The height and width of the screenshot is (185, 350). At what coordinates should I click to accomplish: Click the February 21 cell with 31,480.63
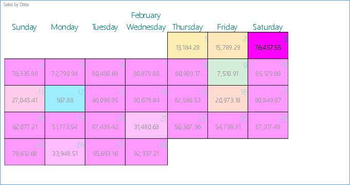[146, 126]
